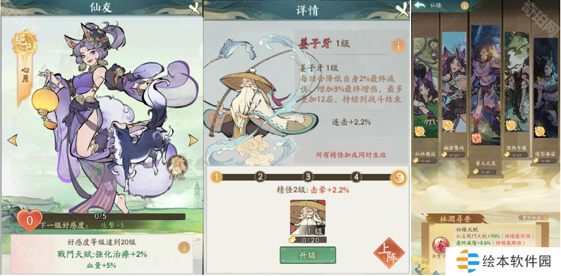Viewport: 561px width, 276px height.
Task: Click the red skill emblem under 林澗尋香
Action: click(439, 246)
